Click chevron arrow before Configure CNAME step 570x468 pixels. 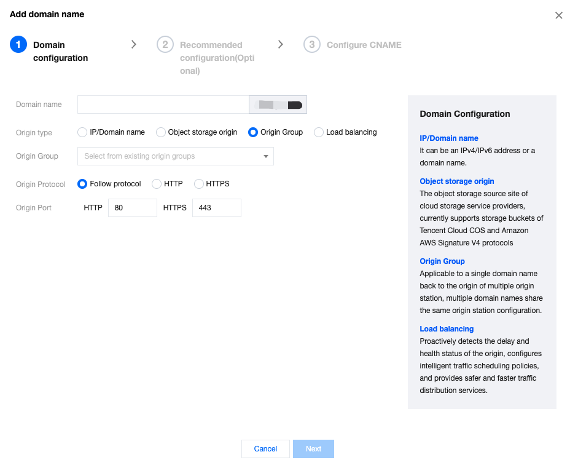[281, 44]
